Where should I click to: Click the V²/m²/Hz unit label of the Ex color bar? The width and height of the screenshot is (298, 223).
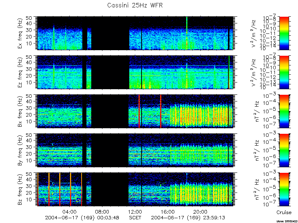[x=254, y=33]
